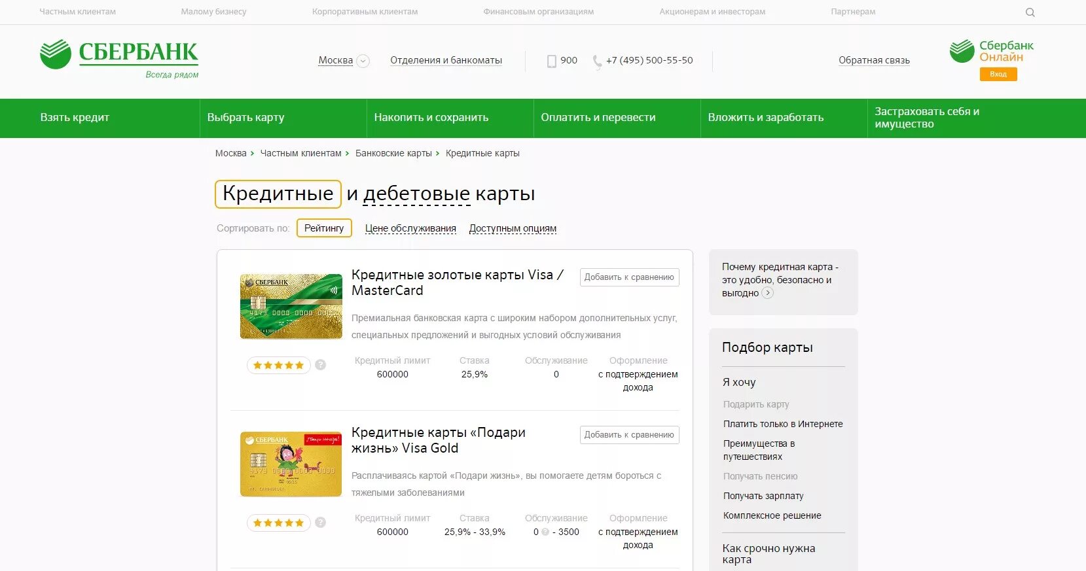Choose Платить только в Интернете option

783,424
